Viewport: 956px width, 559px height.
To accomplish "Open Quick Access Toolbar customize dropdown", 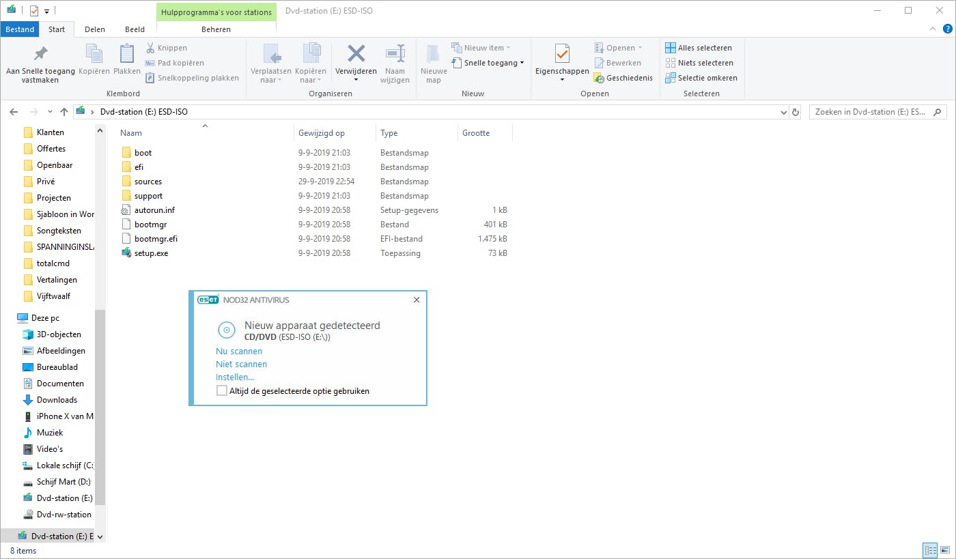I will click(46, 11).
